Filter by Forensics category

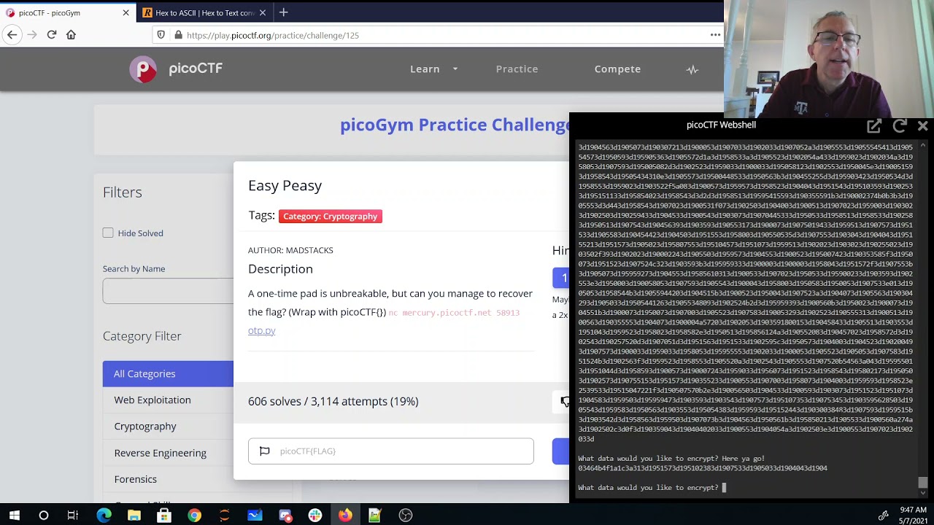135,479
